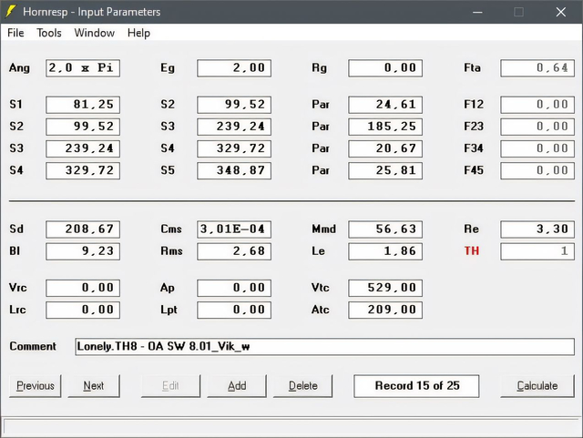Screen dimensions: 583x438
Task: Select the F23 field
Action: [537, 127]
